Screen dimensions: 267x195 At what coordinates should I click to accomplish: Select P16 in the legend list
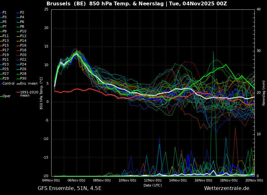[x=23, y=46]
